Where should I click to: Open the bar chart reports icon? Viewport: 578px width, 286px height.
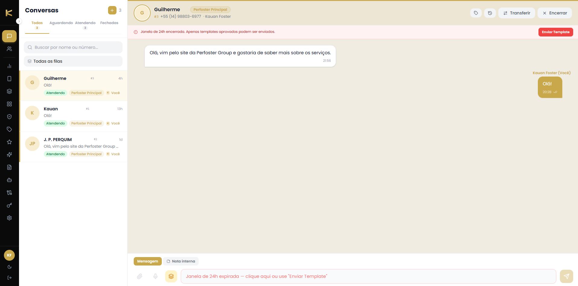(9, 66)
